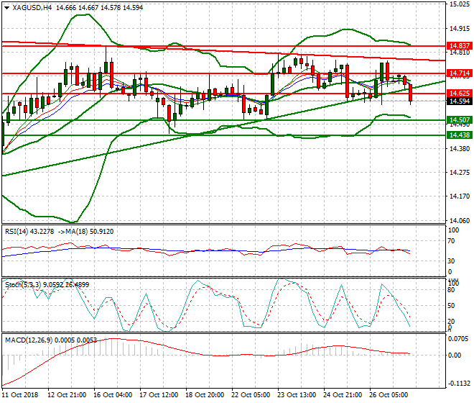
Task: Select the green 14.507 support level tag
Action: pos(458,119)
